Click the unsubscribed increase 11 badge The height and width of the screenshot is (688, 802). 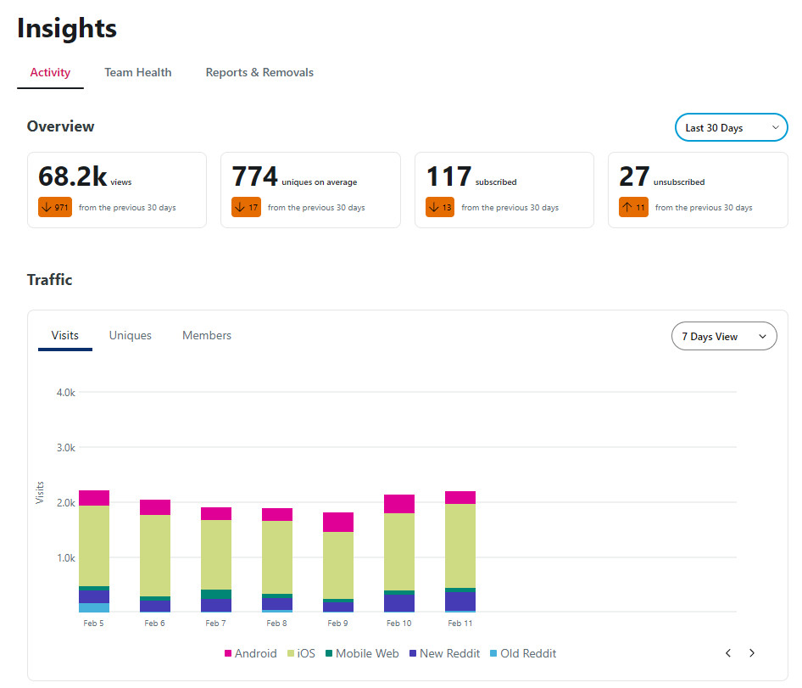[634, 207]
